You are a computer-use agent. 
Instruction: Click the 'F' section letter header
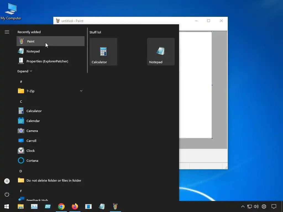pos(21,191)
